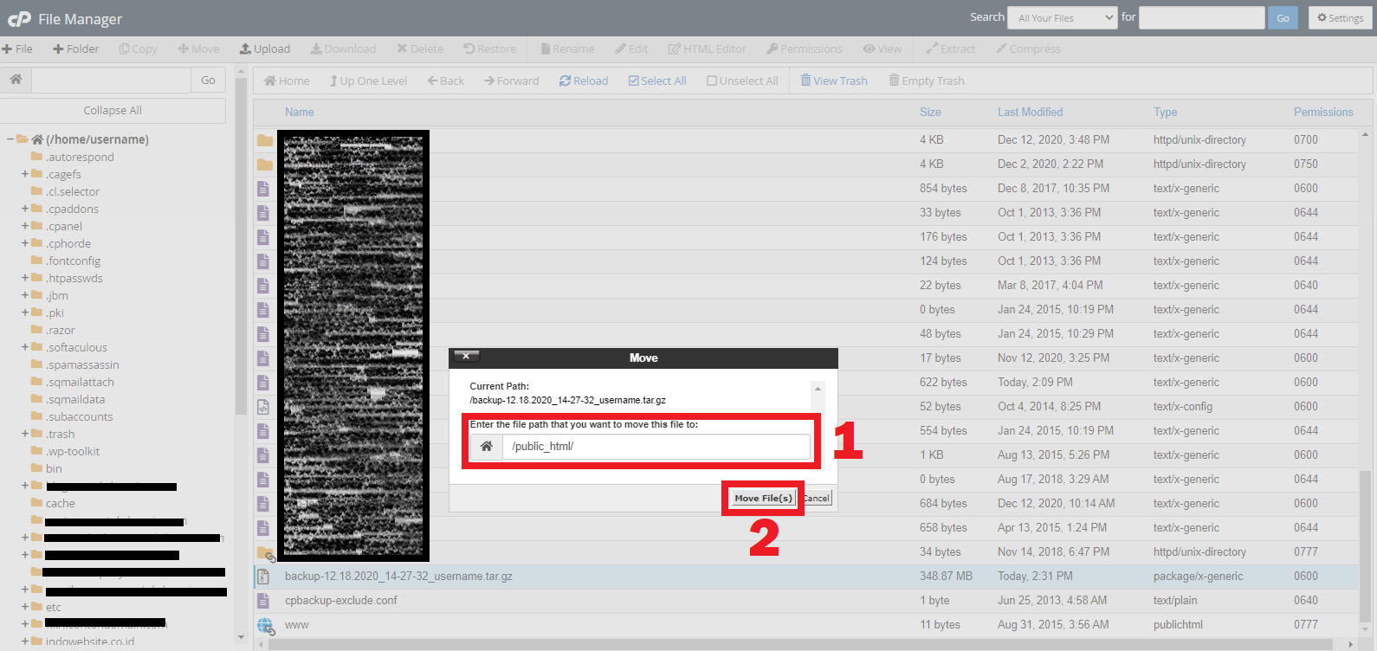
Task: Open the Permissions key tool
Action: [805, 48]
